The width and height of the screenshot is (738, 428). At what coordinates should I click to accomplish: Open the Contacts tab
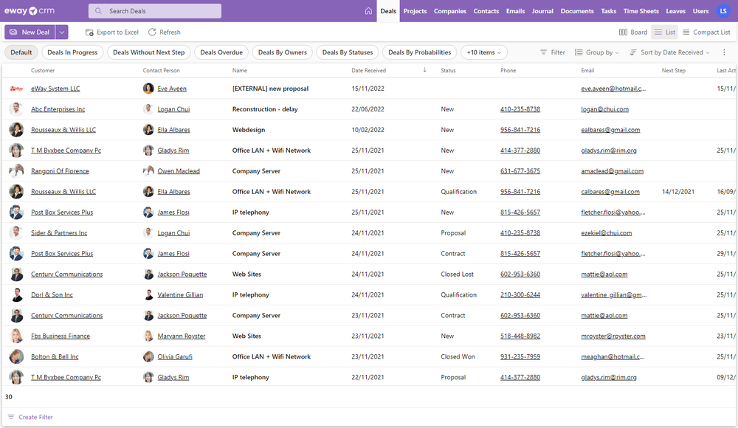[x=486, y=11]
